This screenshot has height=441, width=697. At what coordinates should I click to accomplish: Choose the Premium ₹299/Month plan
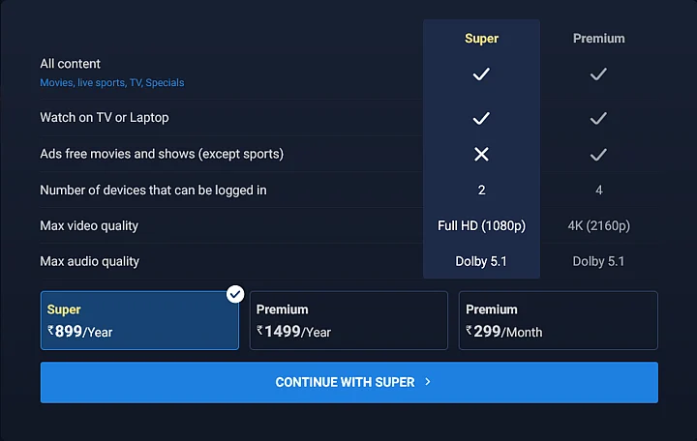tap(558, 320)
